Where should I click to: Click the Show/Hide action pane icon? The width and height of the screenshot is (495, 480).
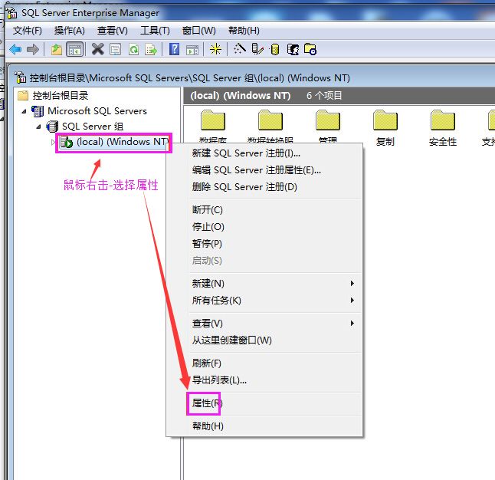pyautogui.click(x=192, y=50)
